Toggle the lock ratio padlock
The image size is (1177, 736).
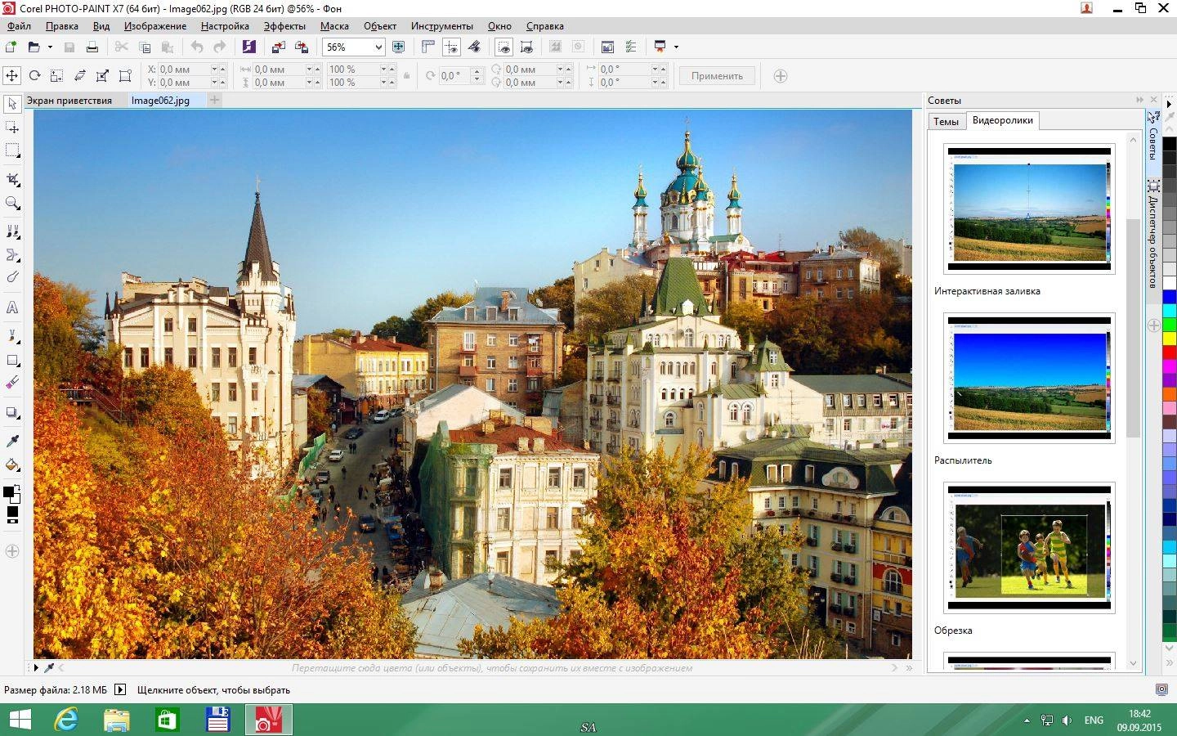(x=406, y=76)
